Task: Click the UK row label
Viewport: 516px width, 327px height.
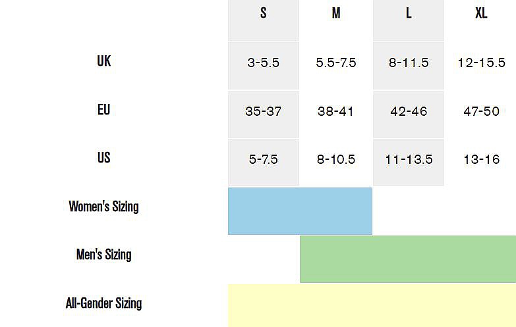Action: 103,61
